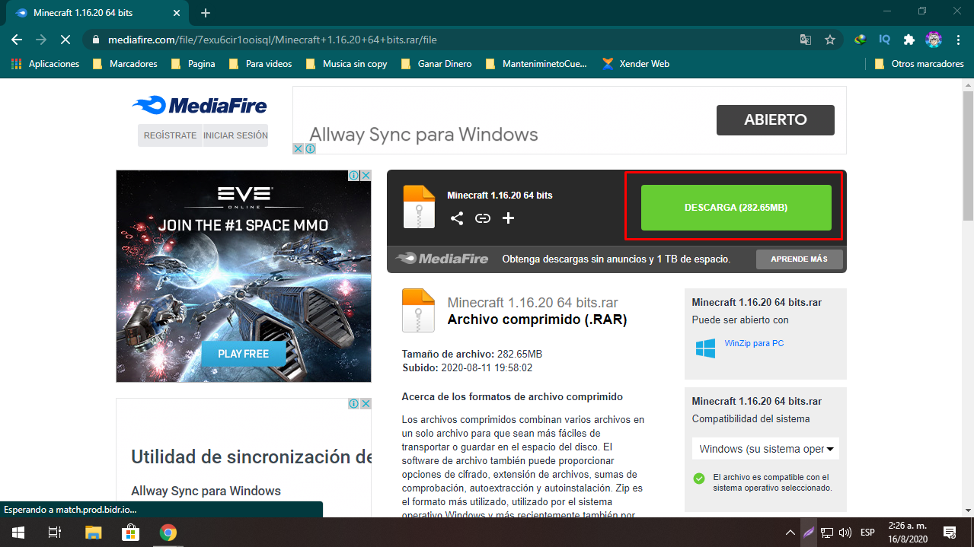
Task: Open the Aplicaciones apps shortcut
Action: pos(46,64)
